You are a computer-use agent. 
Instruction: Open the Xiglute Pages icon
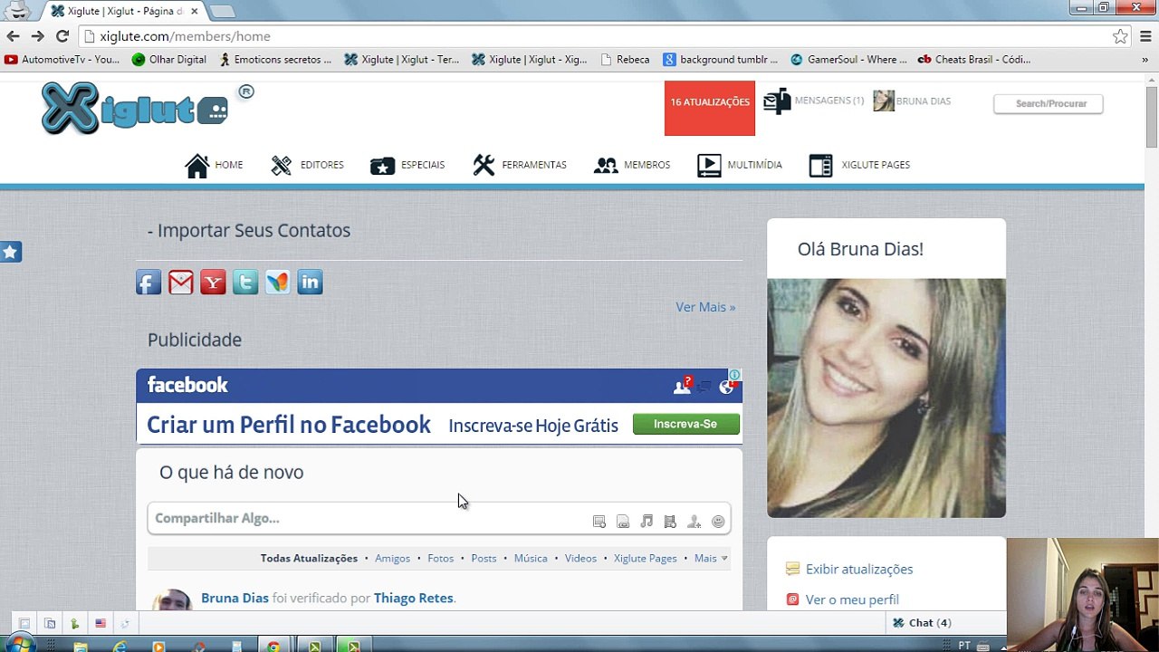(821, 165)
